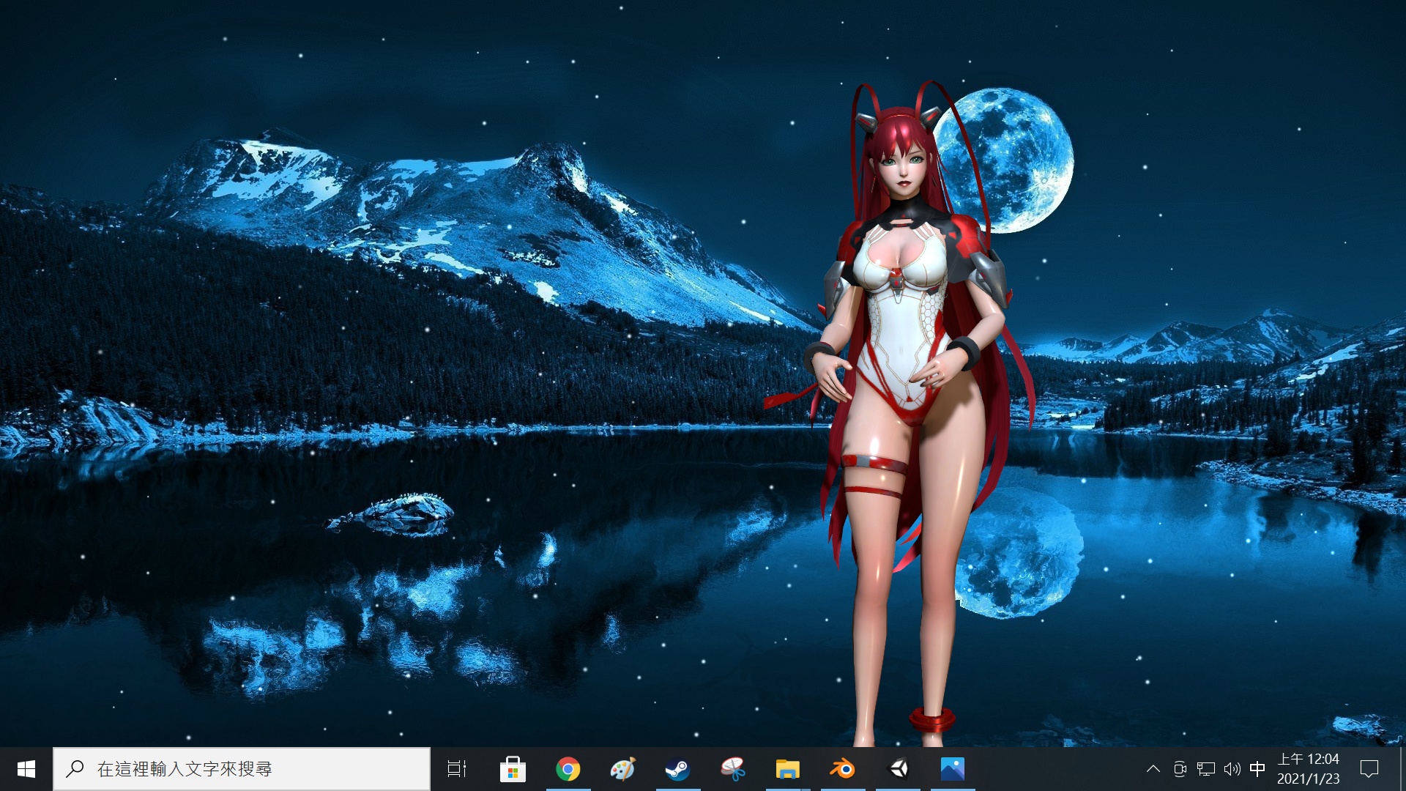Switch to Unity in the taskbar
Image resolution: width=1406 pixels, height=791 pixels.
pyautogui.click(x=898, y=769)
